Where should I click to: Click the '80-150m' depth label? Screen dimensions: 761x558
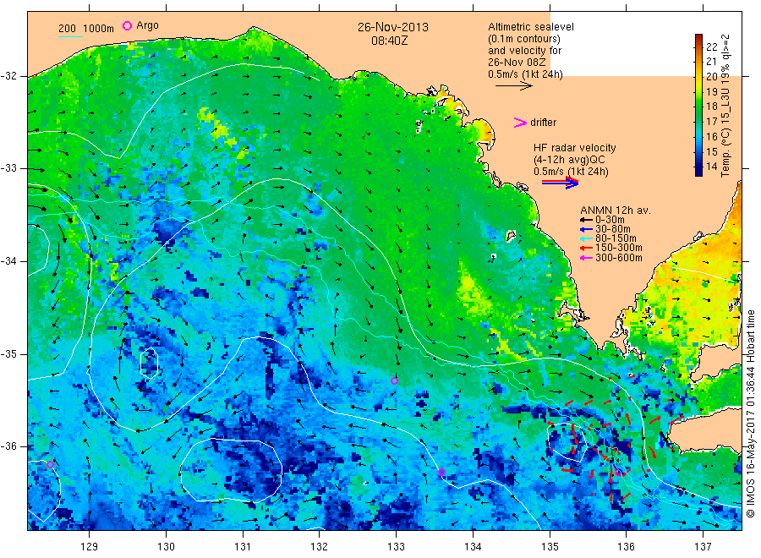(x=616, y=238)
